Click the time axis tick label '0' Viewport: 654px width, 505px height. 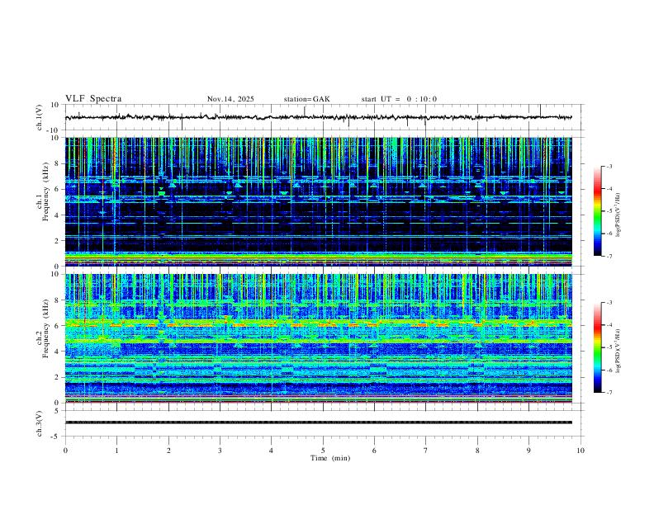tap(65, 451)
